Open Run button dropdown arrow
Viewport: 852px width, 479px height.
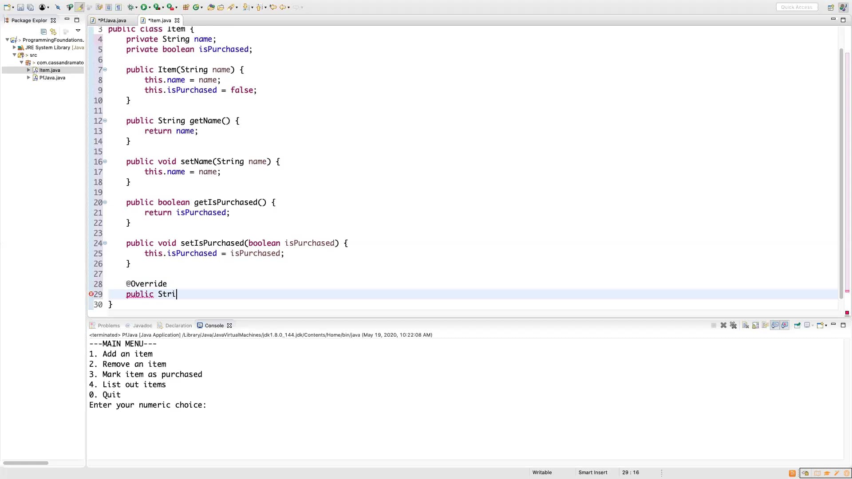tap(150, 8)
